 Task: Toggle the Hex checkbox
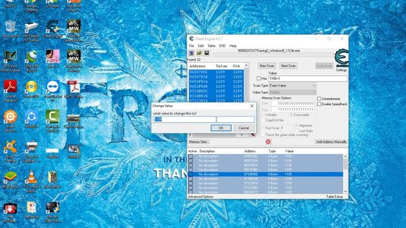tap(259, 79)
